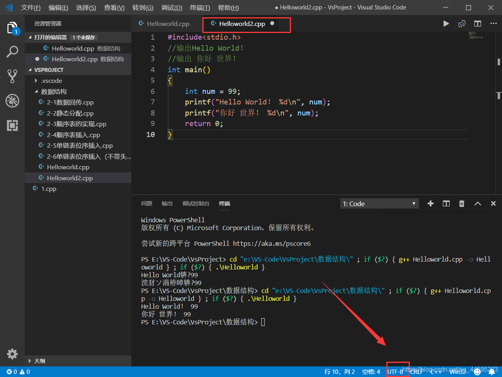The height and width of the screenshot is (377, 502).
Task: Open the Source Control view
Action: point(12,76)
